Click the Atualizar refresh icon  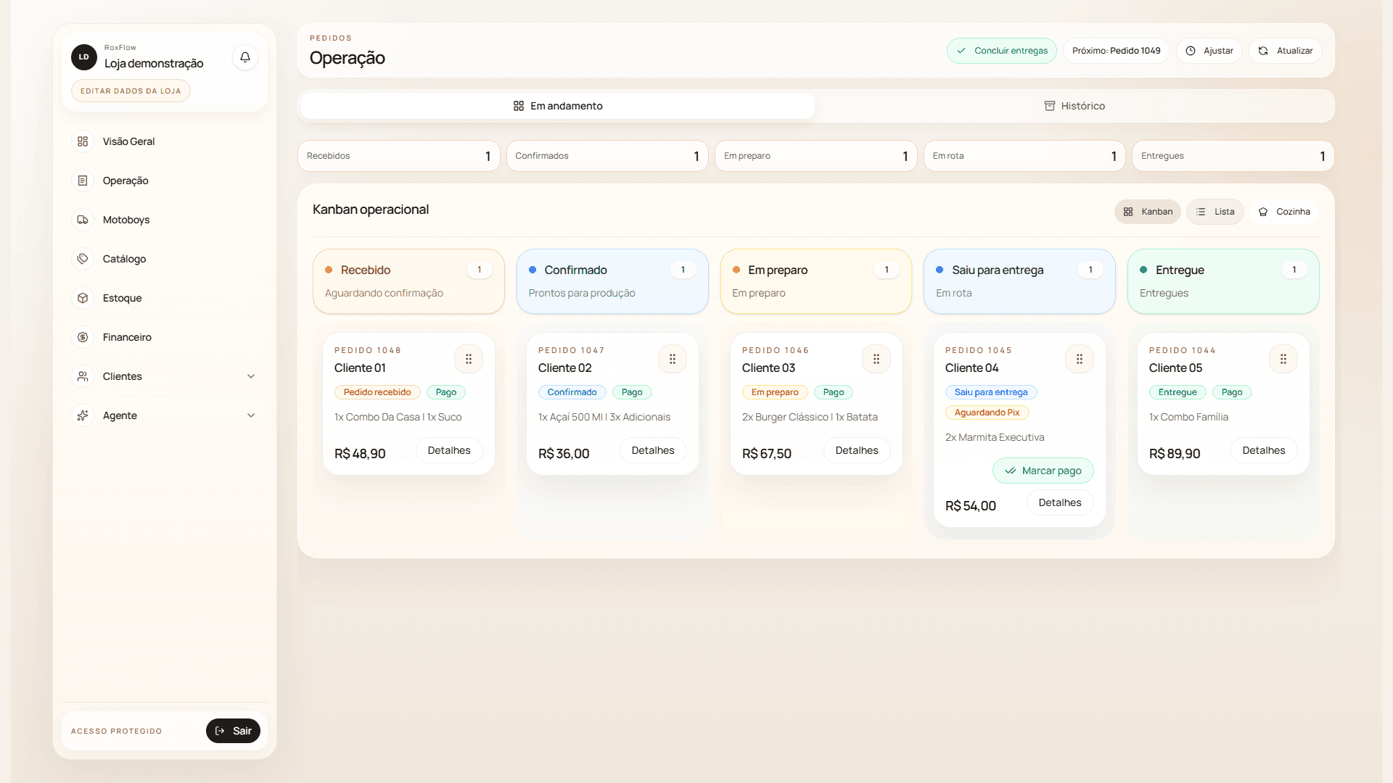1263,51
